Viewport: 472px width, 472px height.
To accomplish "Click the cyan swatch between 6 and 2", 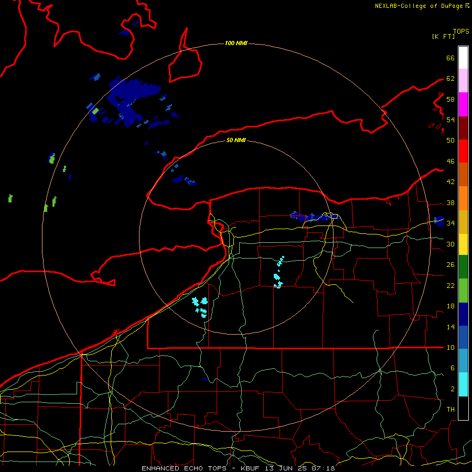I will point(463,384).
